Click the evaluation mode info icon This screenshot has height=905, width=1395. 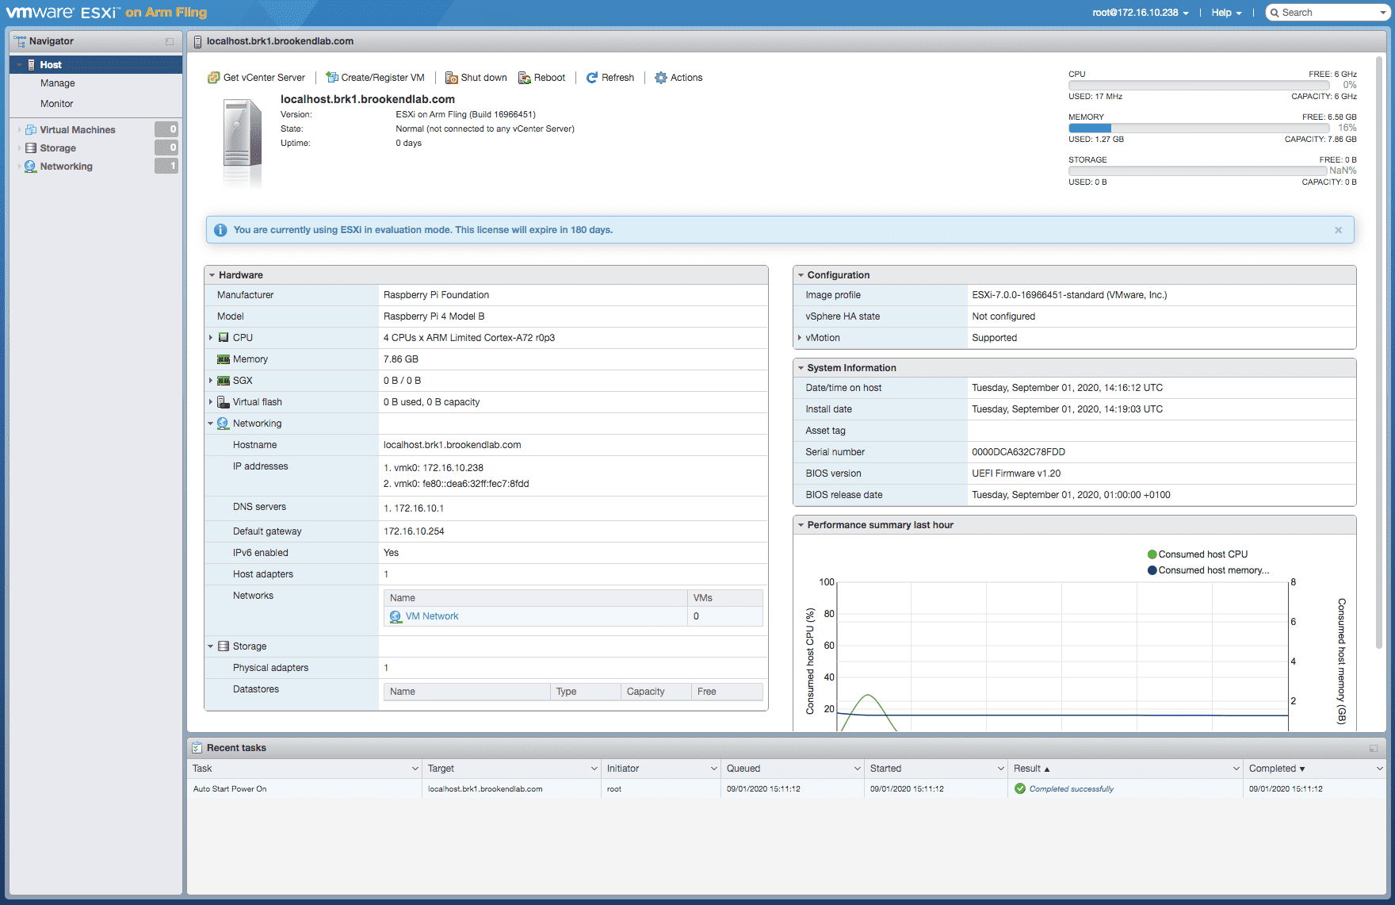click(x=220, y=230)
